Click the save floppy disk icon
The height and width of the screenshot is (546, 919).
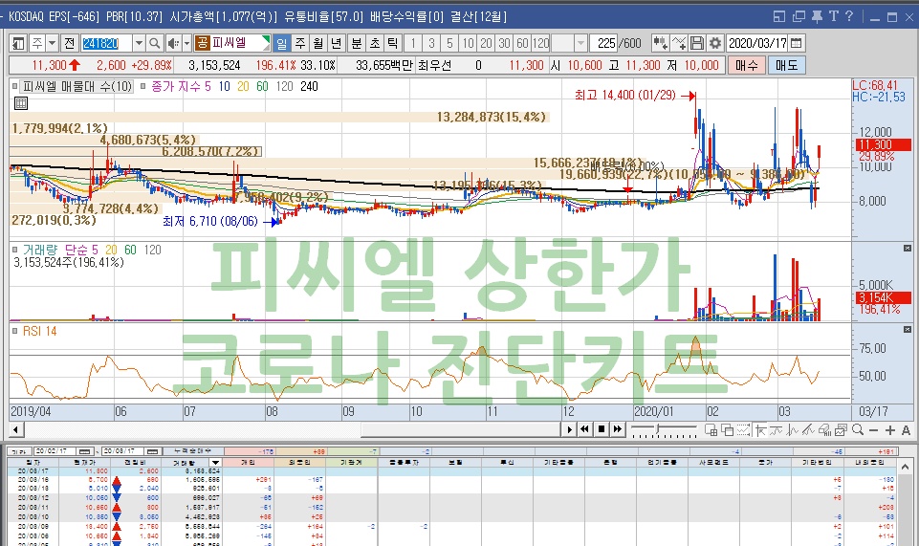(x=697, y=43)
